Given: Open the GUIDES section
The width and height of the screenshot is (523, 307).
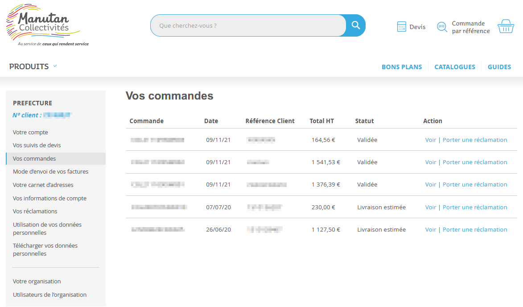Looking at the screenshot, I should pos(499,66).
